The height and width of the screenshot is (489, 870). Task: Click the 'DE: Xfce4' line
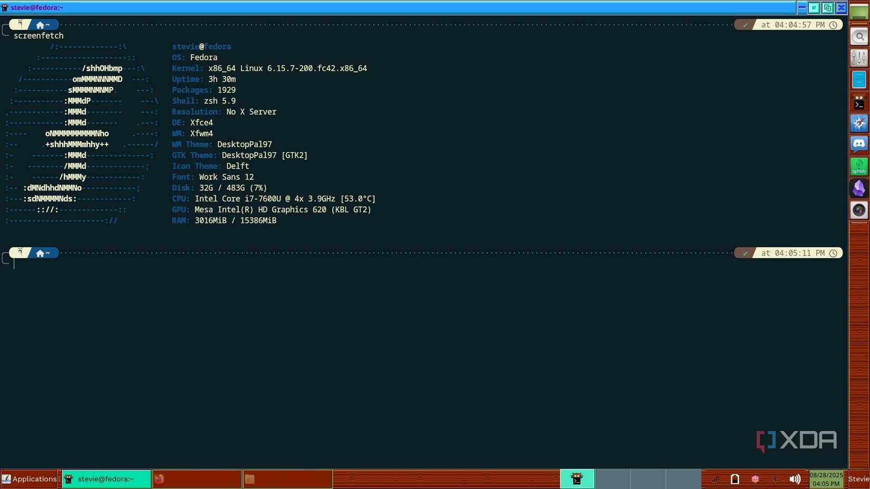click(192, 123)
